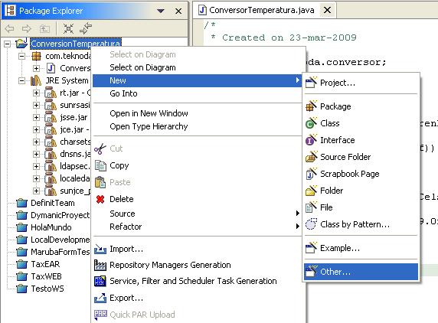This screenshot has width=438, height=323.
Task: Click the Scrapbook Page icon
Action: tap(311, 174)
